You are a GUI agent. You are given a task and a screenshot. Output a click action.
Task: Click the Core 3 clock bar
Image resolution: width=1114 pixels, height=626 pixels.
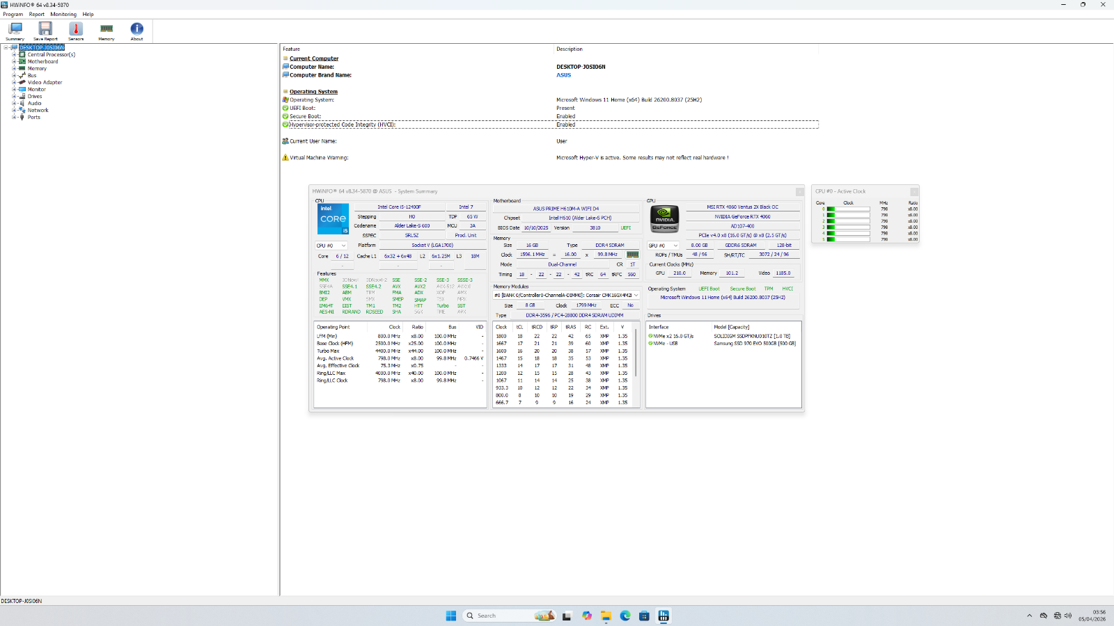pos(848,227)
